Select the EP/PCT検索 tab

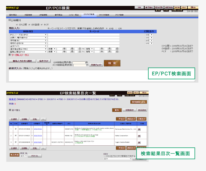89,14
